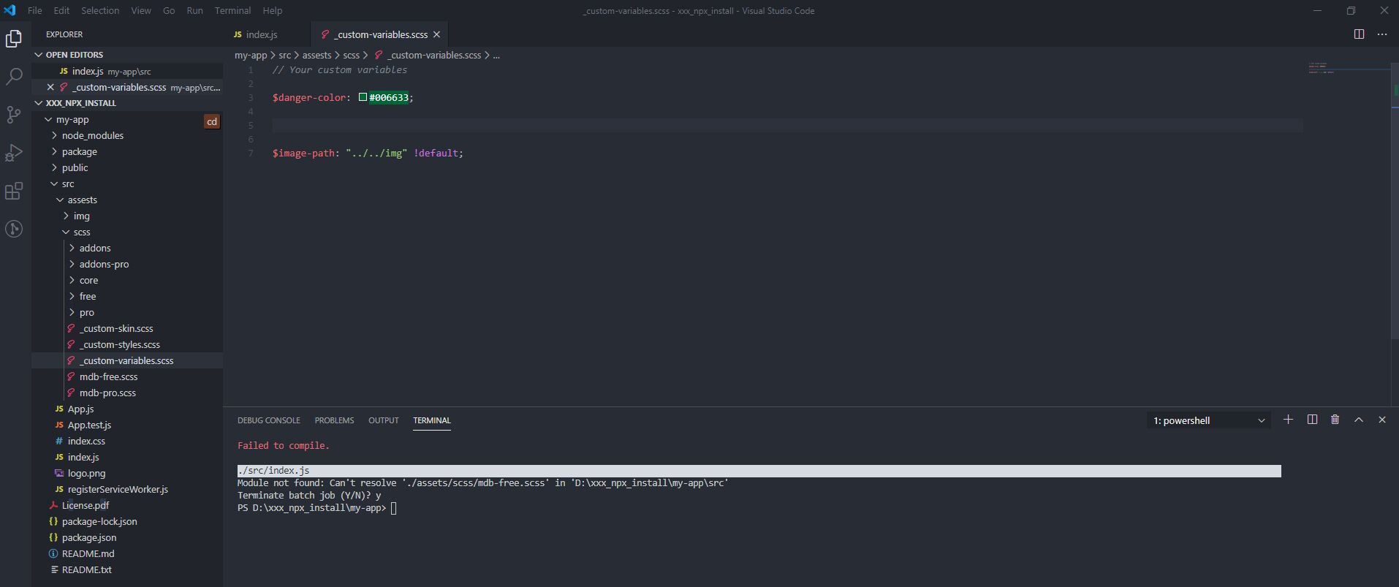1399x587 pixels.
Task: Create a new terminal with plus icon
Action: [1288, 420]
